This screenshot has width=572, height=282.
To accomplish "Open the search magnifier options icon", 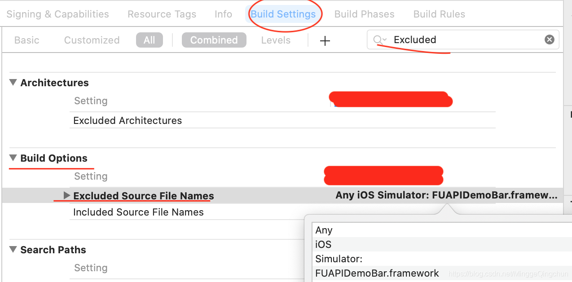I will coord(380,40).
